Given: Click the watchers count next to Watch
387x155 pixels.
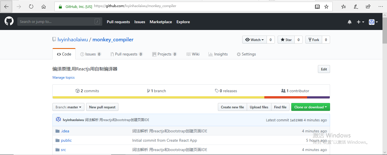Looking at the screenshot, I should click(x=271, y=40).
